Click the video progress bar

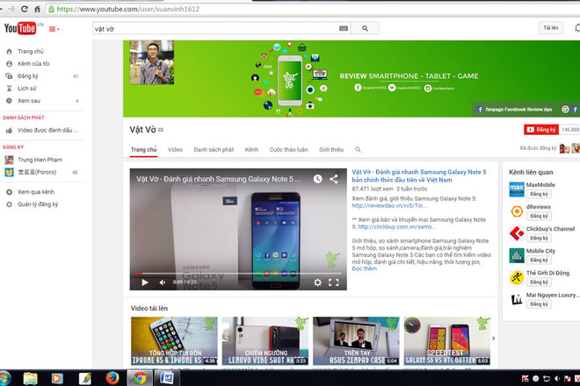coord(237,274)
